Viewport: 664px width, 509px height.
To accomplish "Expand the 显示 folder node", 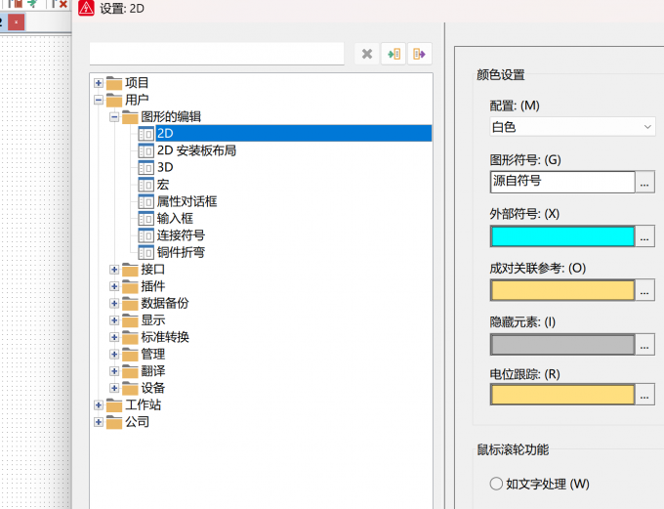I will (x=114, y=320).
